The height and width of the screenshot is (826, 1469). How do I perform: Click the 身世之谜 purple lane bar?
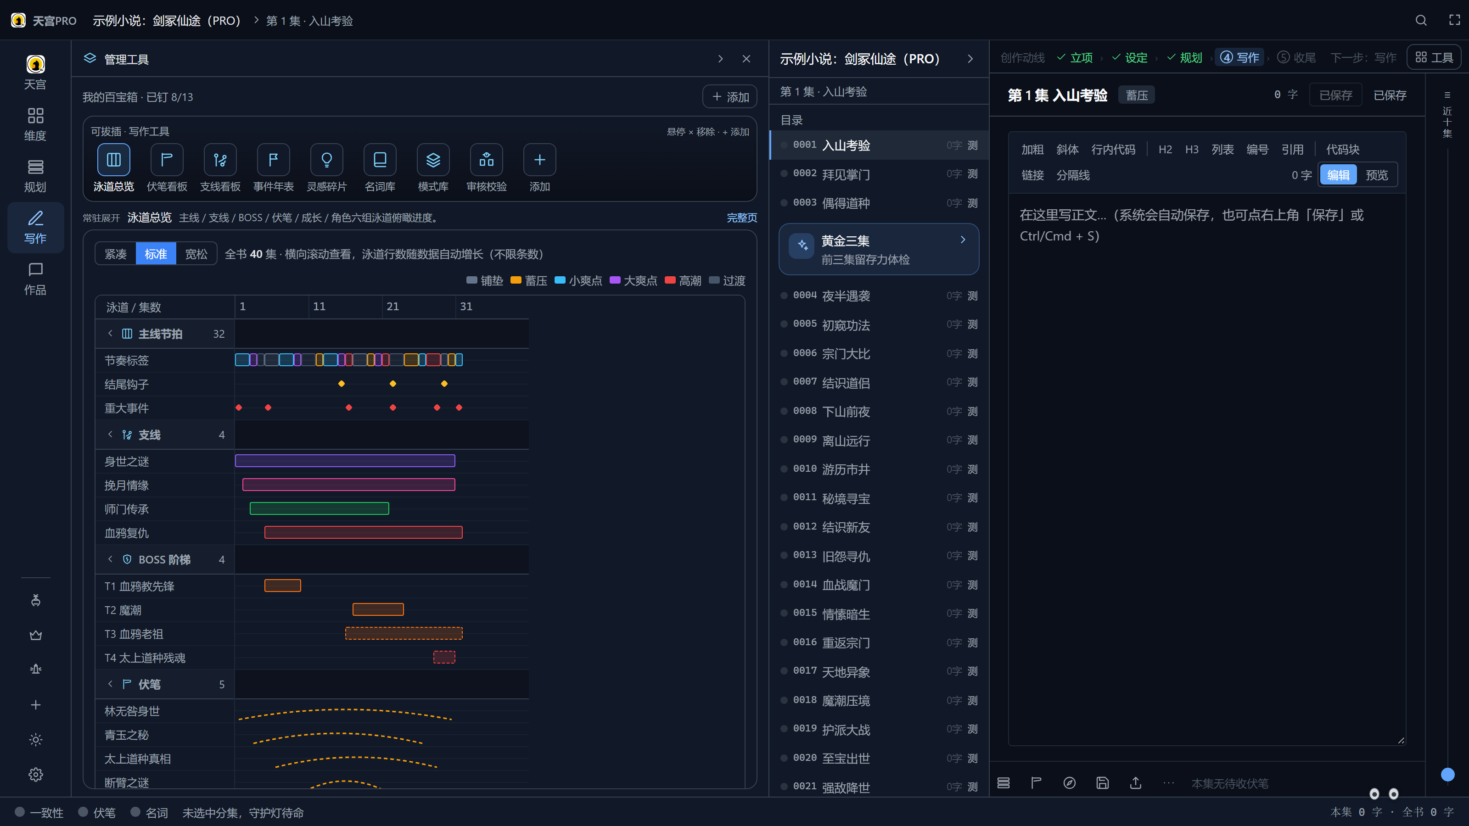344,461
